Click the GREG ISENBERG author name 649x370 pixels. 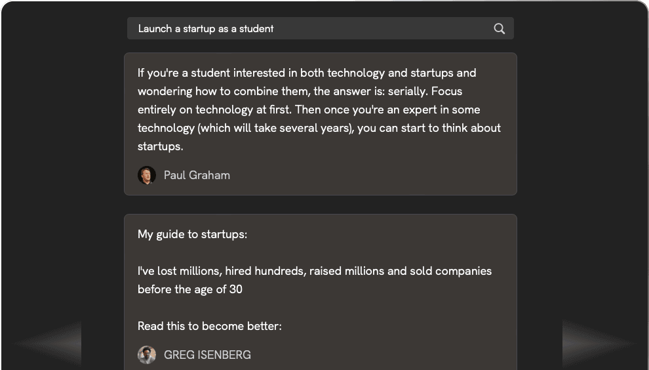point(207,355)
